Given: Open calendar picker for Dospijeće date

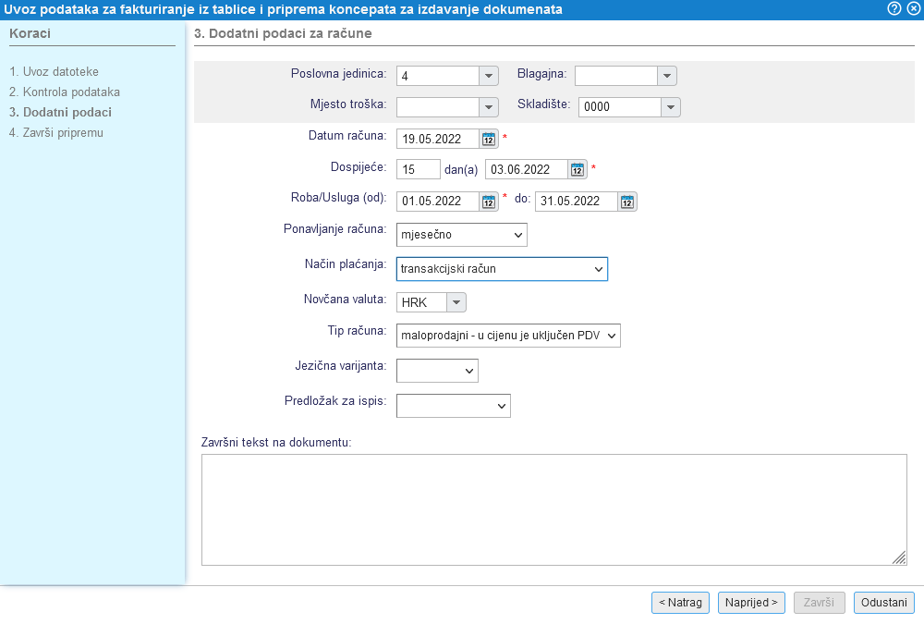Looking at the screenshot, I should 577,170.
